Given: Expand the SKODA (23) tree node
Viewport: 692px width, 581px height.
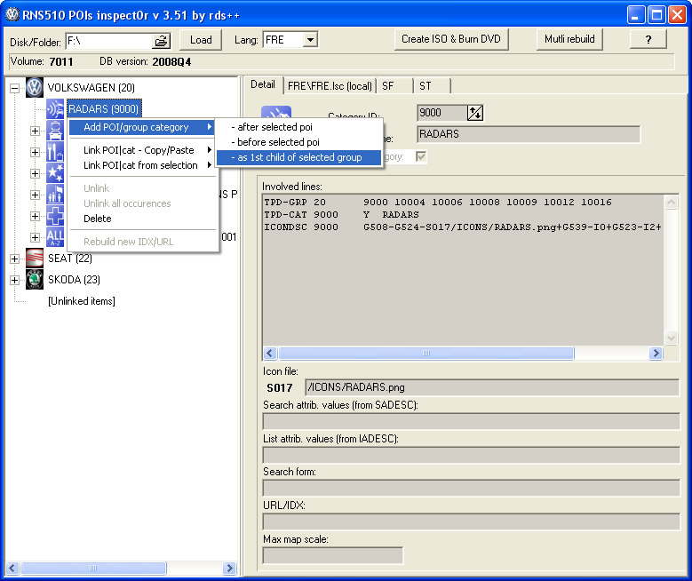Looking at the screenshot, I should [x=14, y=280].
